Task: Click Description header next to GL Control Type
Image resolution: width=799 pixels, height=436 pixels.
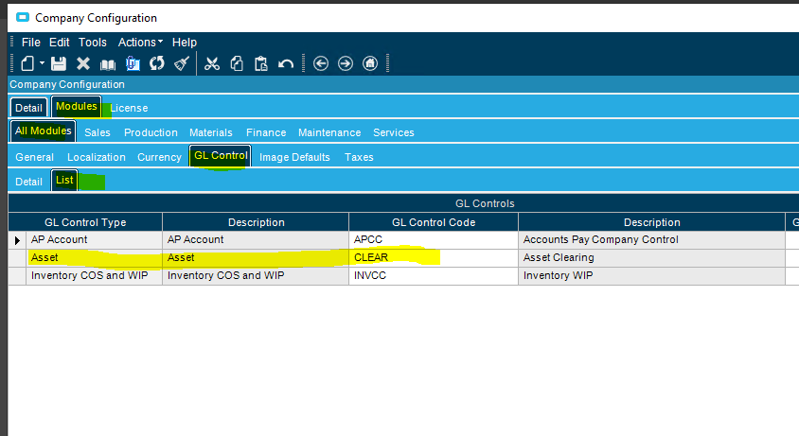Action: [x=256, y=222]
